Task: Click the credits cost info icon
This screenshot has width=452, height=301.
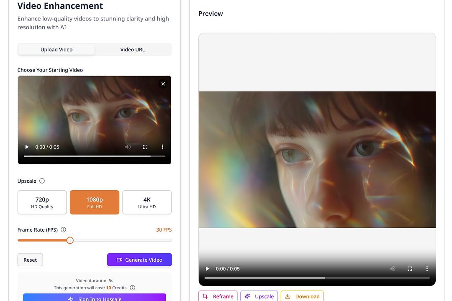Action: coord(132,288)
